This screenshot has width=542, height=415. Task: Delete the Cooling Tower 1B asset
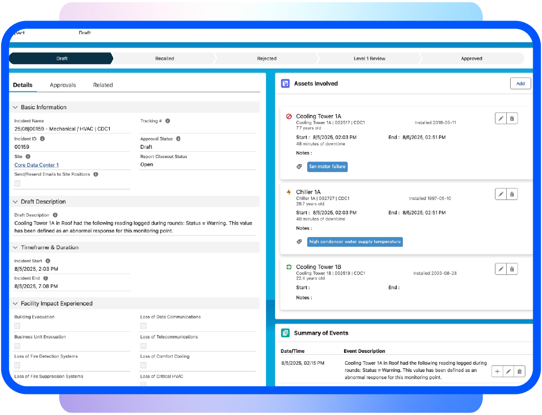tap(512, 269)
